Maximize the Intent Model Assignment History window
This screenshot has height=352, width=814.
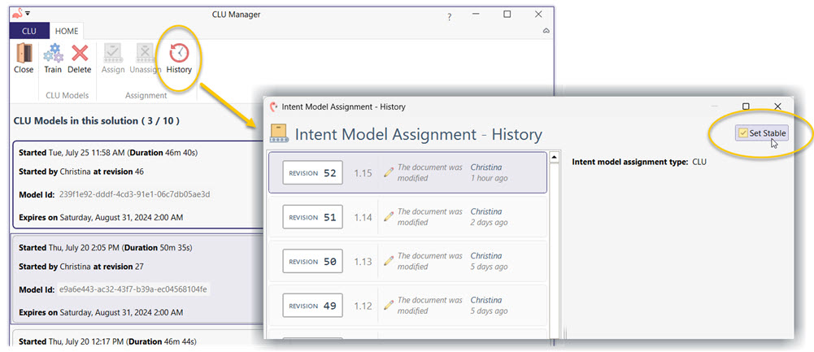point(746,106)
